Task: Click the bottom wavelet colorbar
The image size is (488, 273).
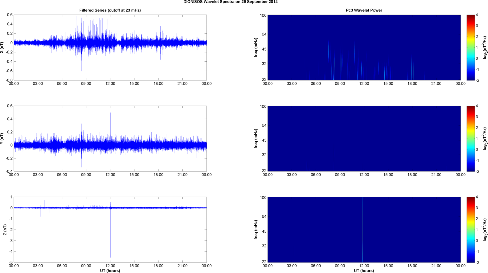Action: point(470,230)
